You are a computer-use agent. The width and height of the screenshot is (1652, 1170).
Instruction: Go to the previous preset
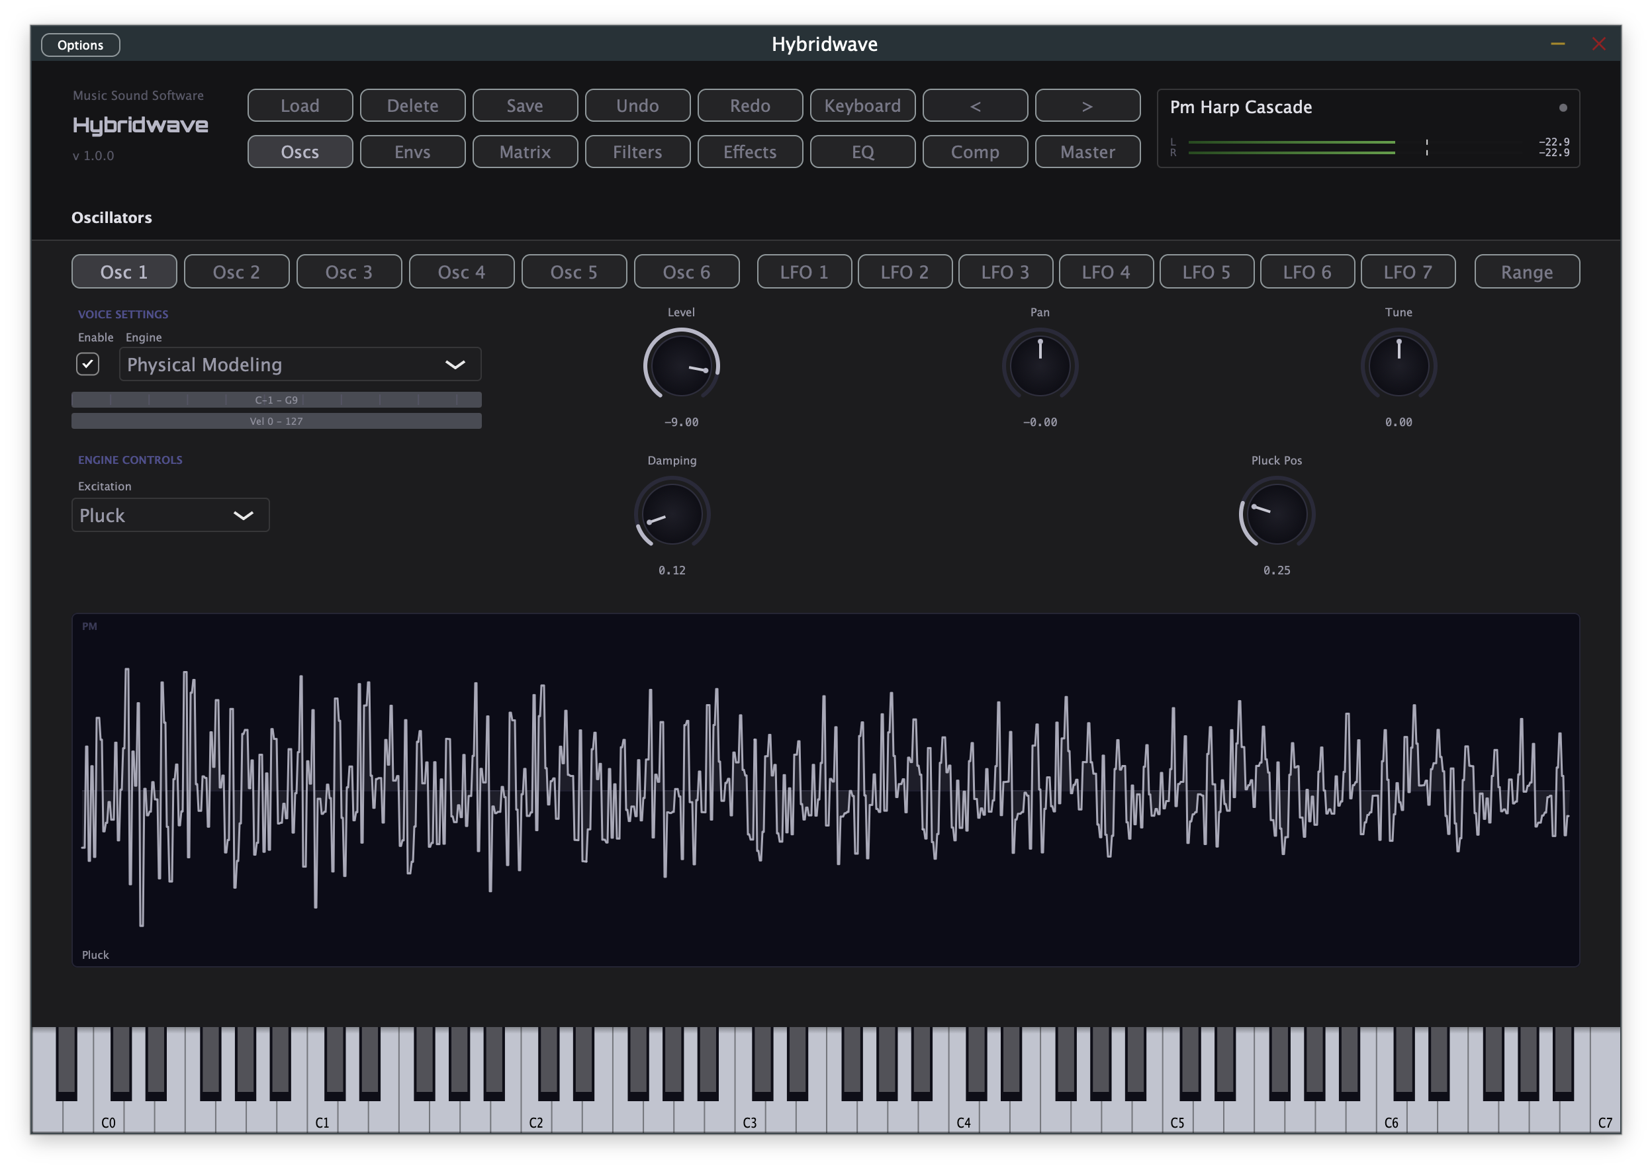coord(974,106)
